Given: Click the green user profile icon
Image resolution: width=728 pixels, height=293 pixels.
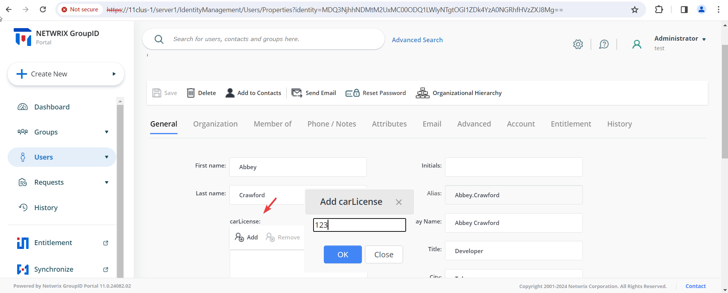Looking at the screenshot, I should point(637,44).
